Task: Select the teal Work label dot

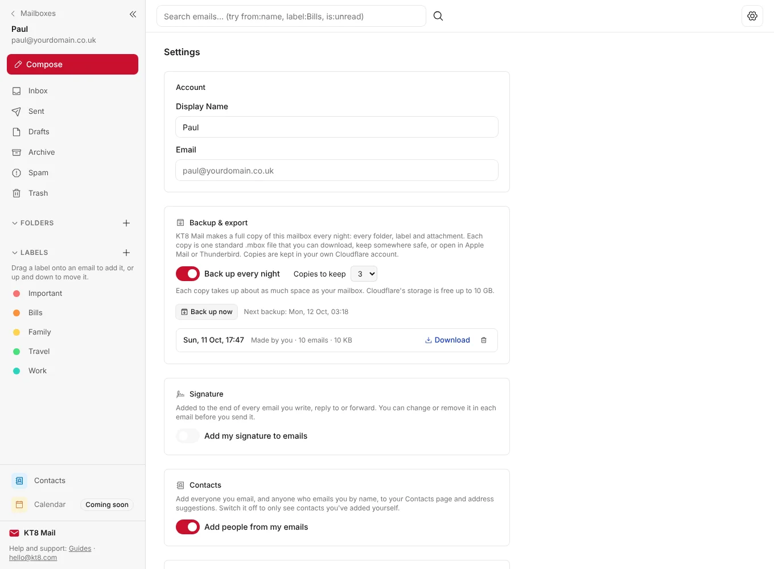Action: click(x=17, y=371)
